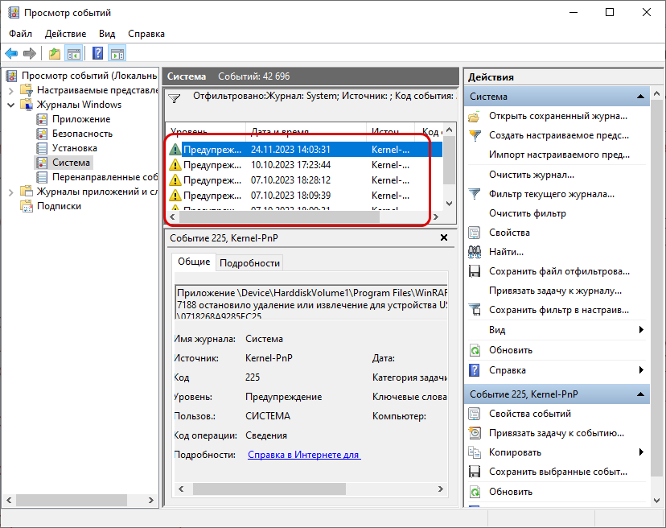Click the blue Help toolbar icon
666x528 pixels.
pos(97,54)
